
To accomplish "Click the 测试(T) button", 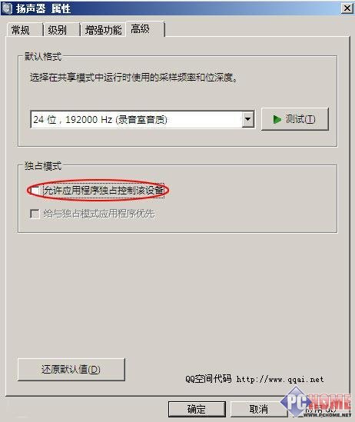I will 295,119.
